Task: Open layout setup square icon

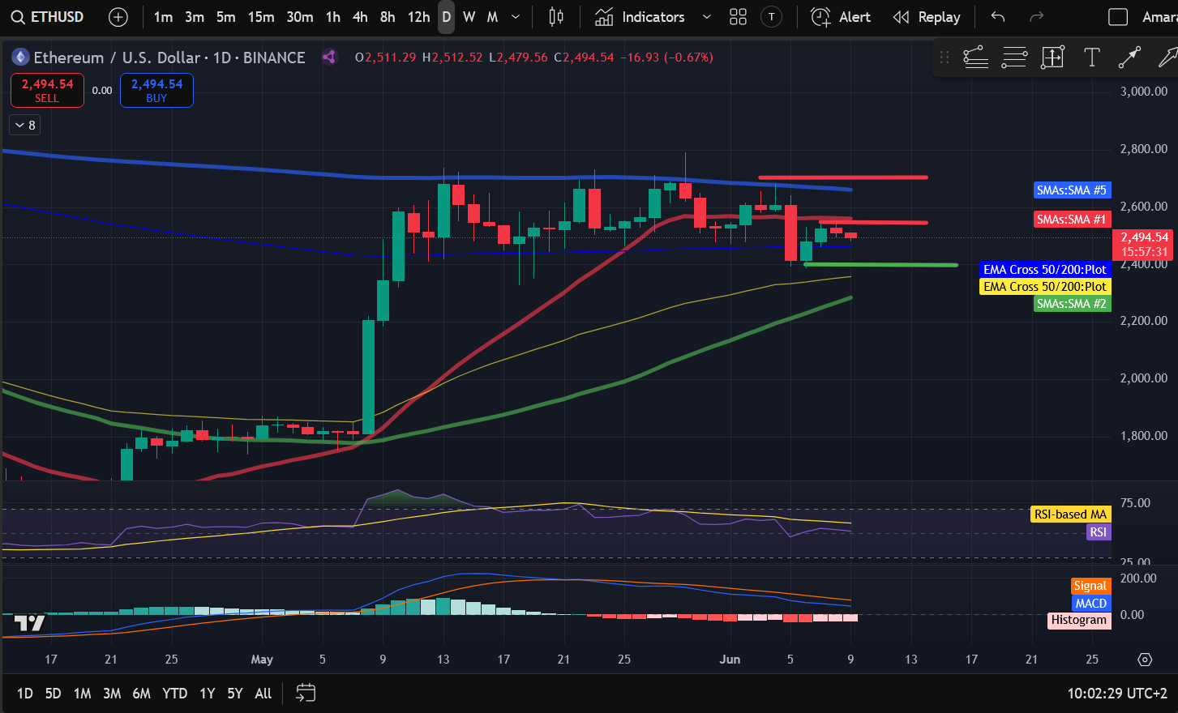Action: [1118, 17]
